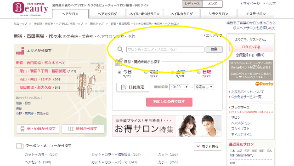Open the hair design Merry salon link

pyautogui.click(x=242, y=155)
